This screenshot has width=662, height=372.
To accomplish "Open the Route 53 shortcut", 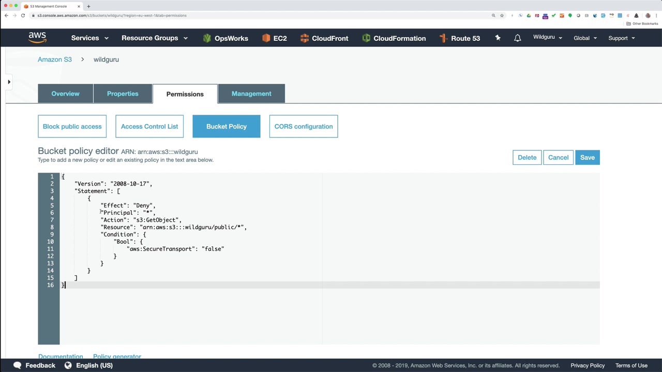I will tap(460, 38).
